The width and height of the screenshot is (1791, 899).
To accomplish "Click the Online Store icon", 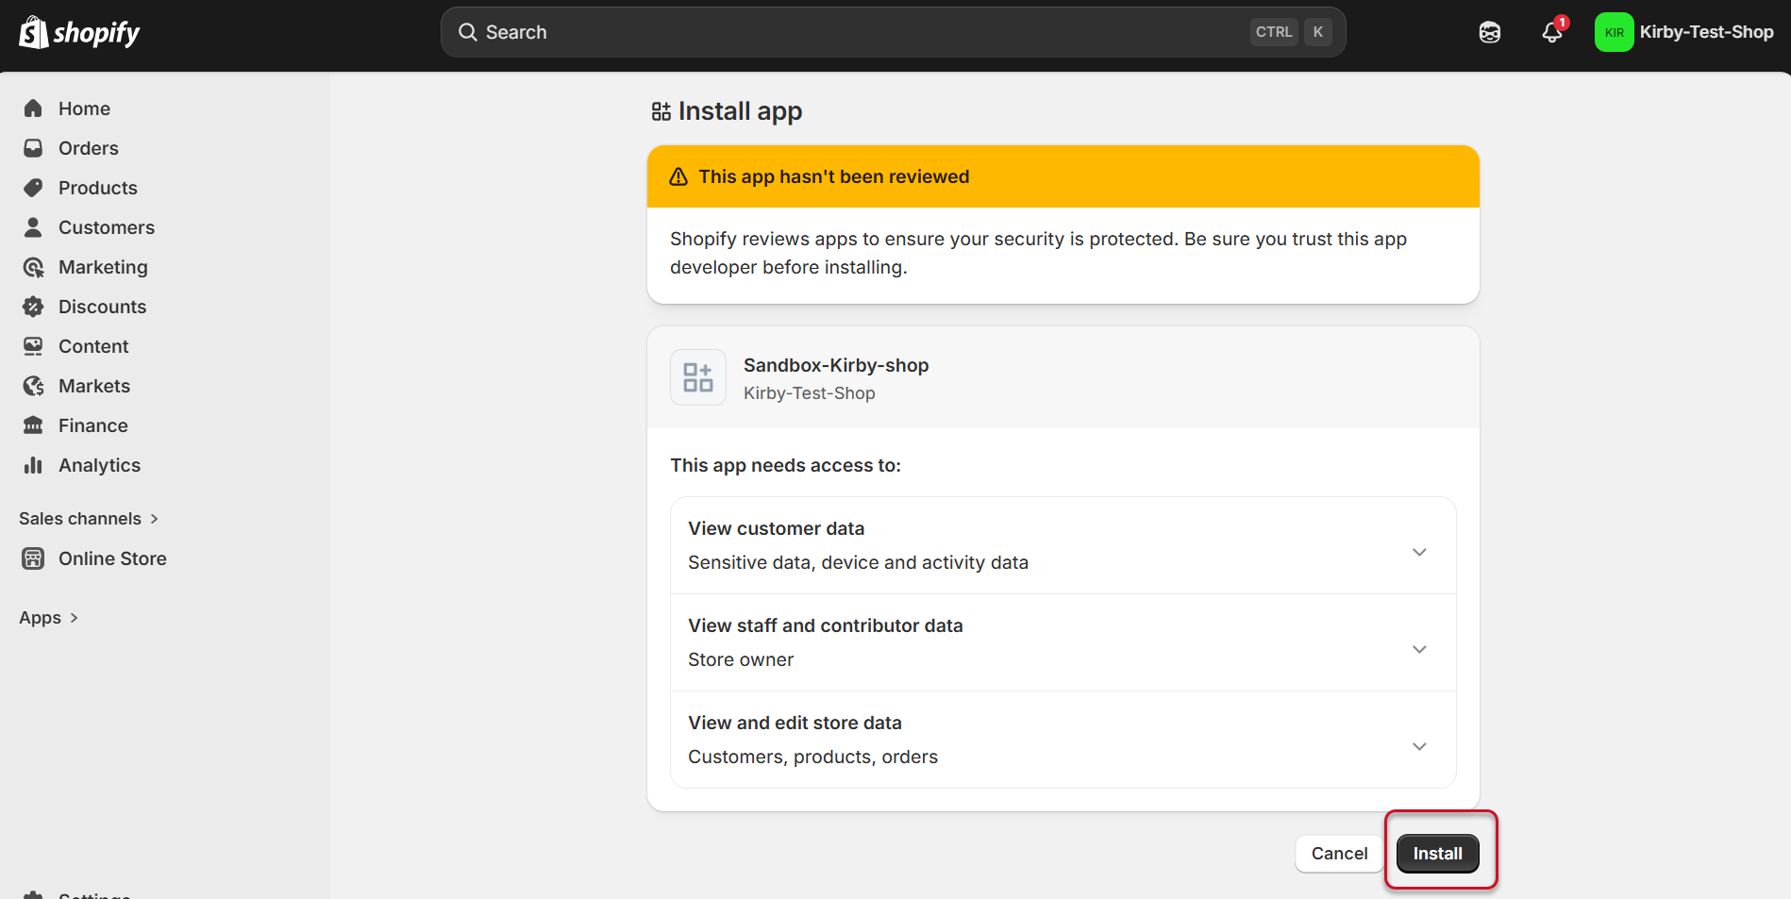I will [x=33, y=558].
